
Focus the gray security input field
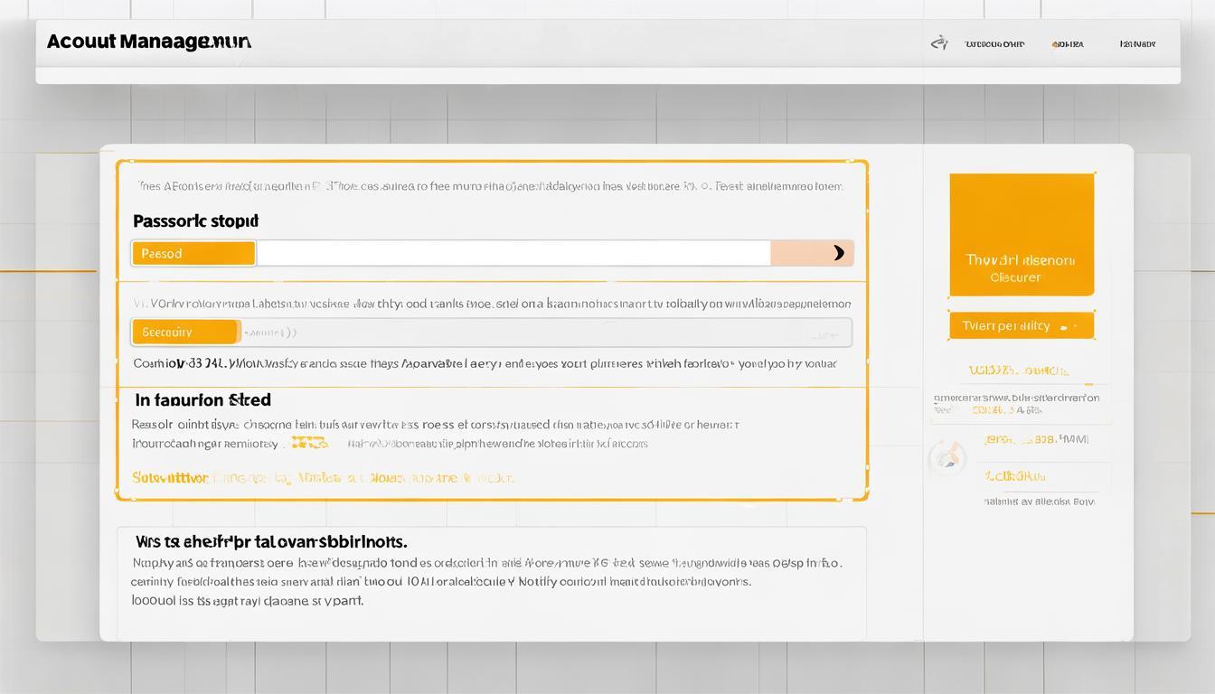click(x=542, y=333)
